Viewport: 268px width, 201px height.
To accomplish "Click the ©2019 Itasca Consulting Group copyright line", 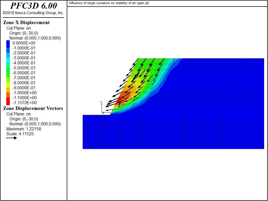I will [33, 13].
